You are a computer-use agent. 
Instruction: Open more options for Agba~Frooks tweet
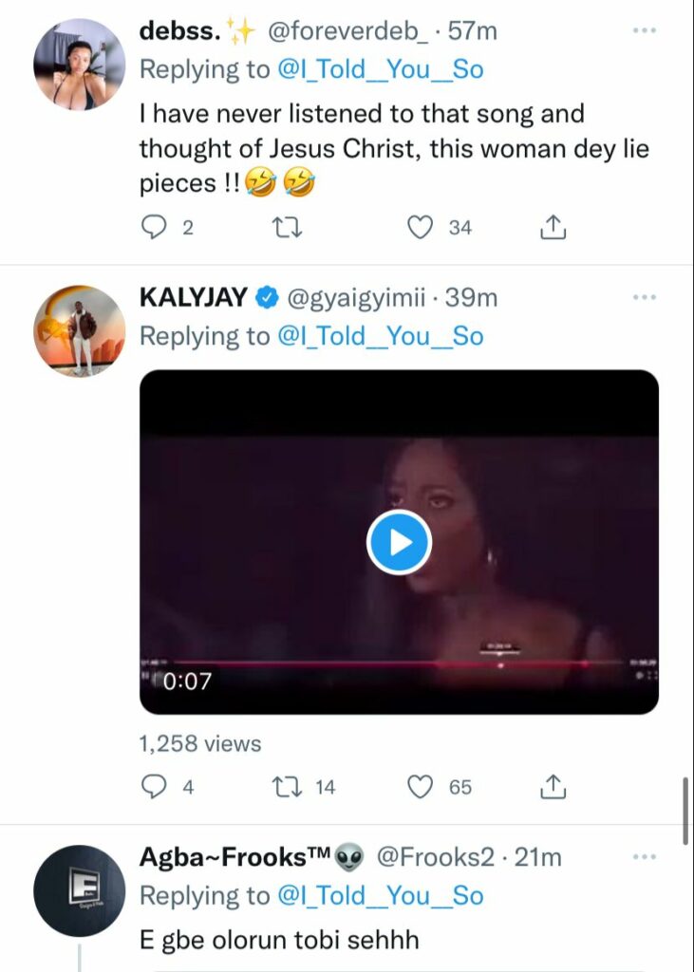click(645, 857)
